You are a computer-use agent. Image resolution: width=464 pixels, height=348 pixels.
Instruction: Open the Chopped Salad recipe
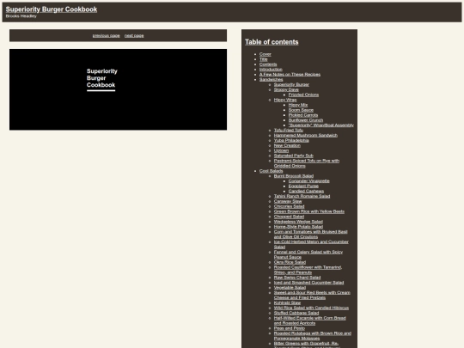click(289, 217)
